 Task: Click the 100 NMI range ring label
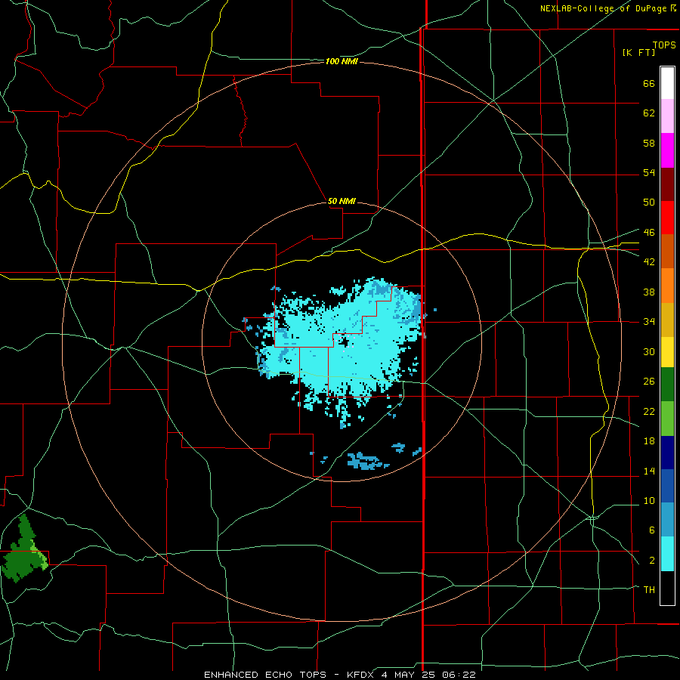[x=342, y=62]
